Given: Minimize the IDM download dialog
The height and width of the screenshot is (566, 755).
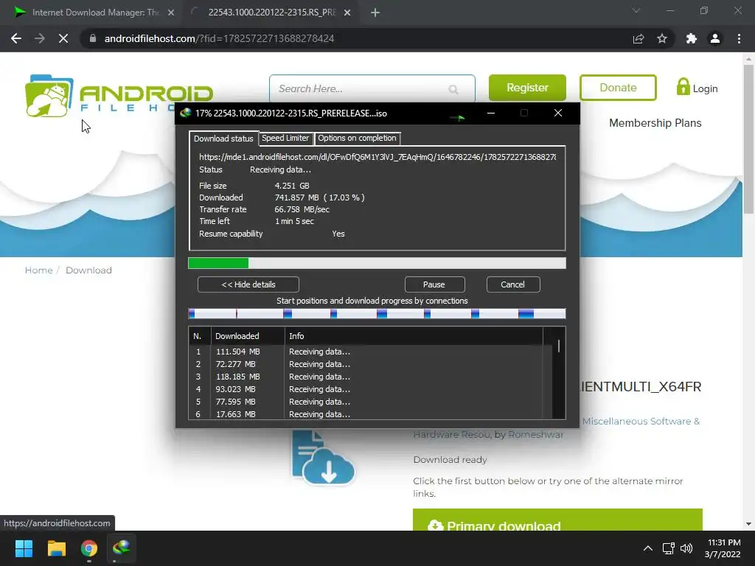Looking at the screenshot, I should (x=490, y=113).
